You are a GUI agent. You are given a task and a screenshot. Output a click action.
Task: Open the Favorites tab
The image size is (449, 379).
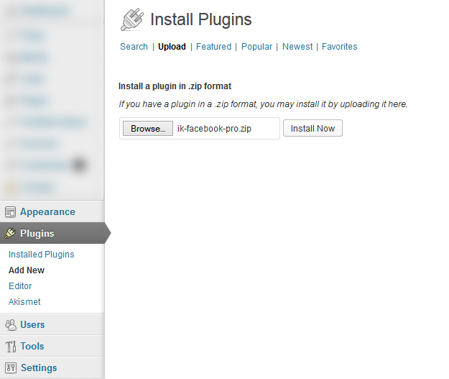339,47
